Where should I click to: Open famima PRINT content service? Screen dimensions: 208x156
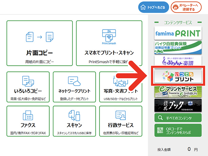coord(178,34)
